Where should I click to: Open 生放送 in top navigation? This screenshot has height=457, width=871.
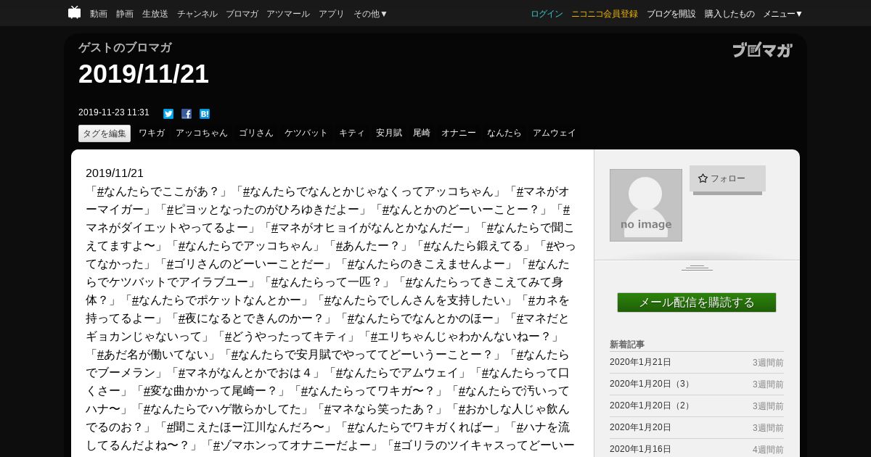pyautogui.click(x=155, y=14)
